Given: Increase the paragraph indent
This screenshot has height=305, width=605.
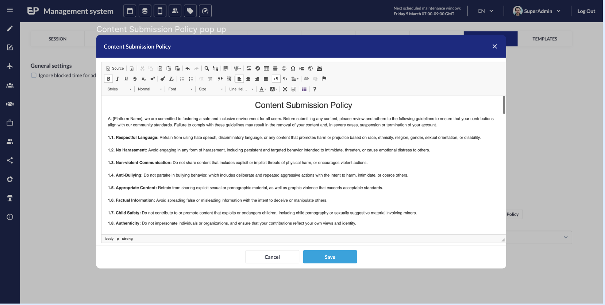Looking at the screenshot, I should [210, 79].
